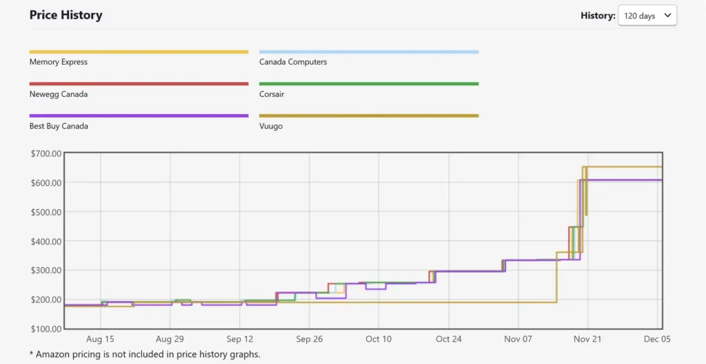Select the Vuugo legend label
706x364 pixels.
tap(271, 127)
